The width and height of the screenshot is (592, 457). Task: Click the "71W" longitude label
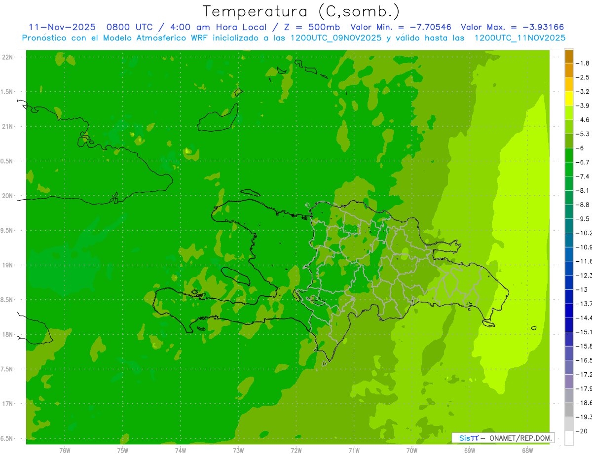(354, 450)
